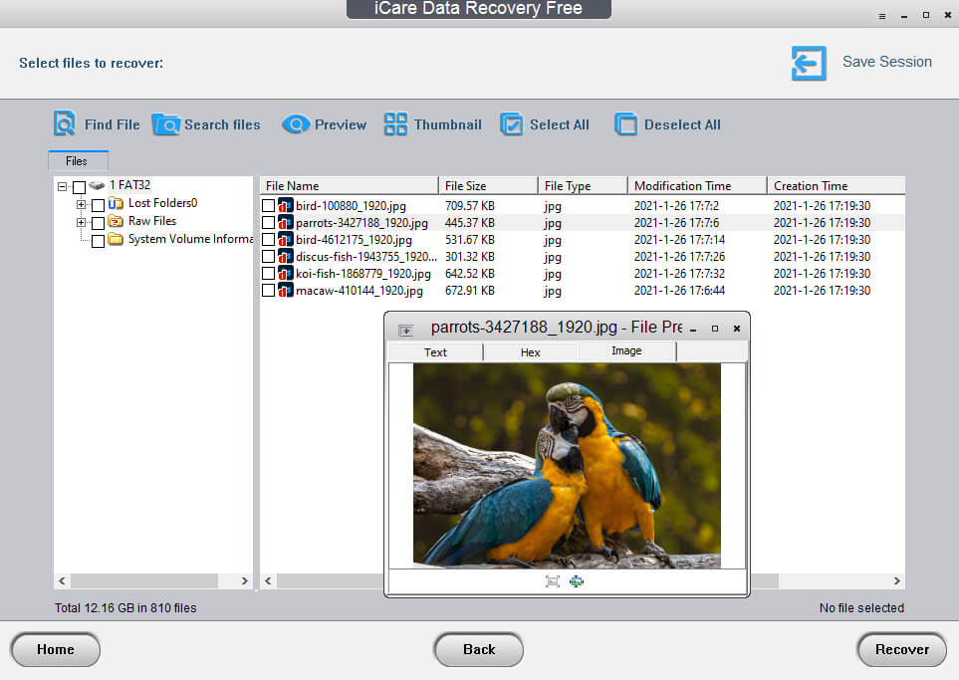Screen dimensions: 959x680
Task: Sort by the File Type column header
Action: click(583, 186)
